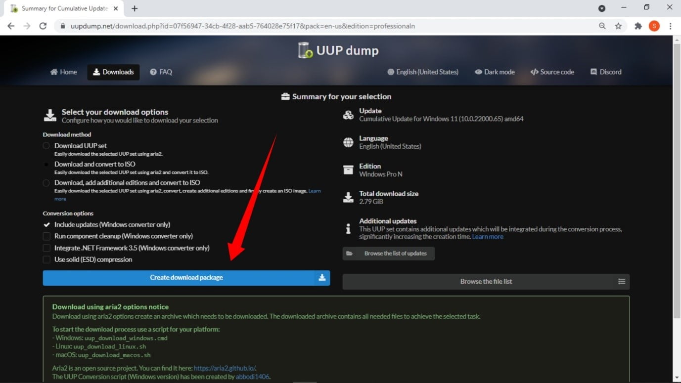Enable Run component cleanup checkbox

tap(46, 236)
